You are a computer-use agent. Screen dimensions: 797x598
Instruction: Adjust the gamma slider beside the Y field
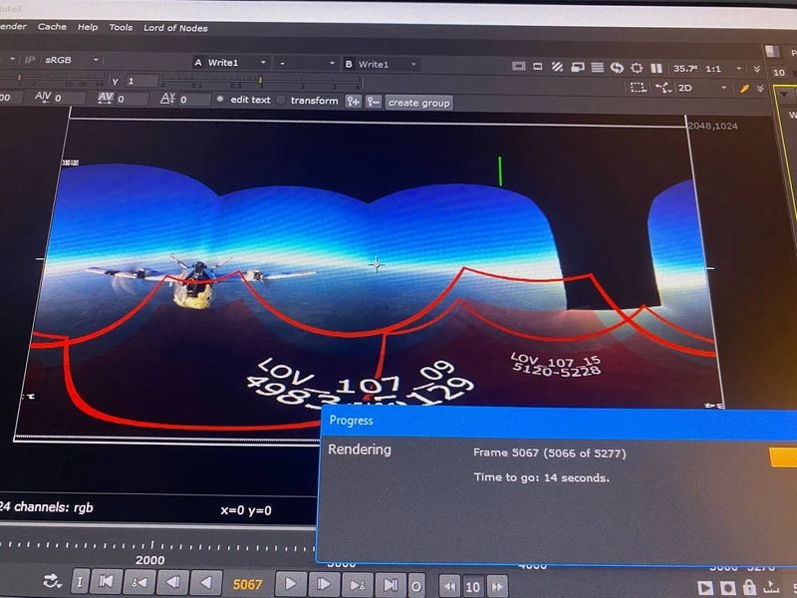[260, 81]
